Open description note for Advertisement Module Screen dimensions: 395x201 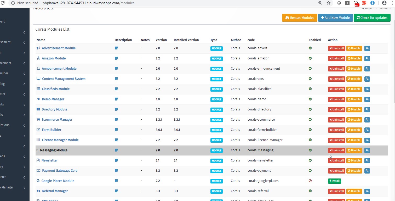click(x=116, y=48)
